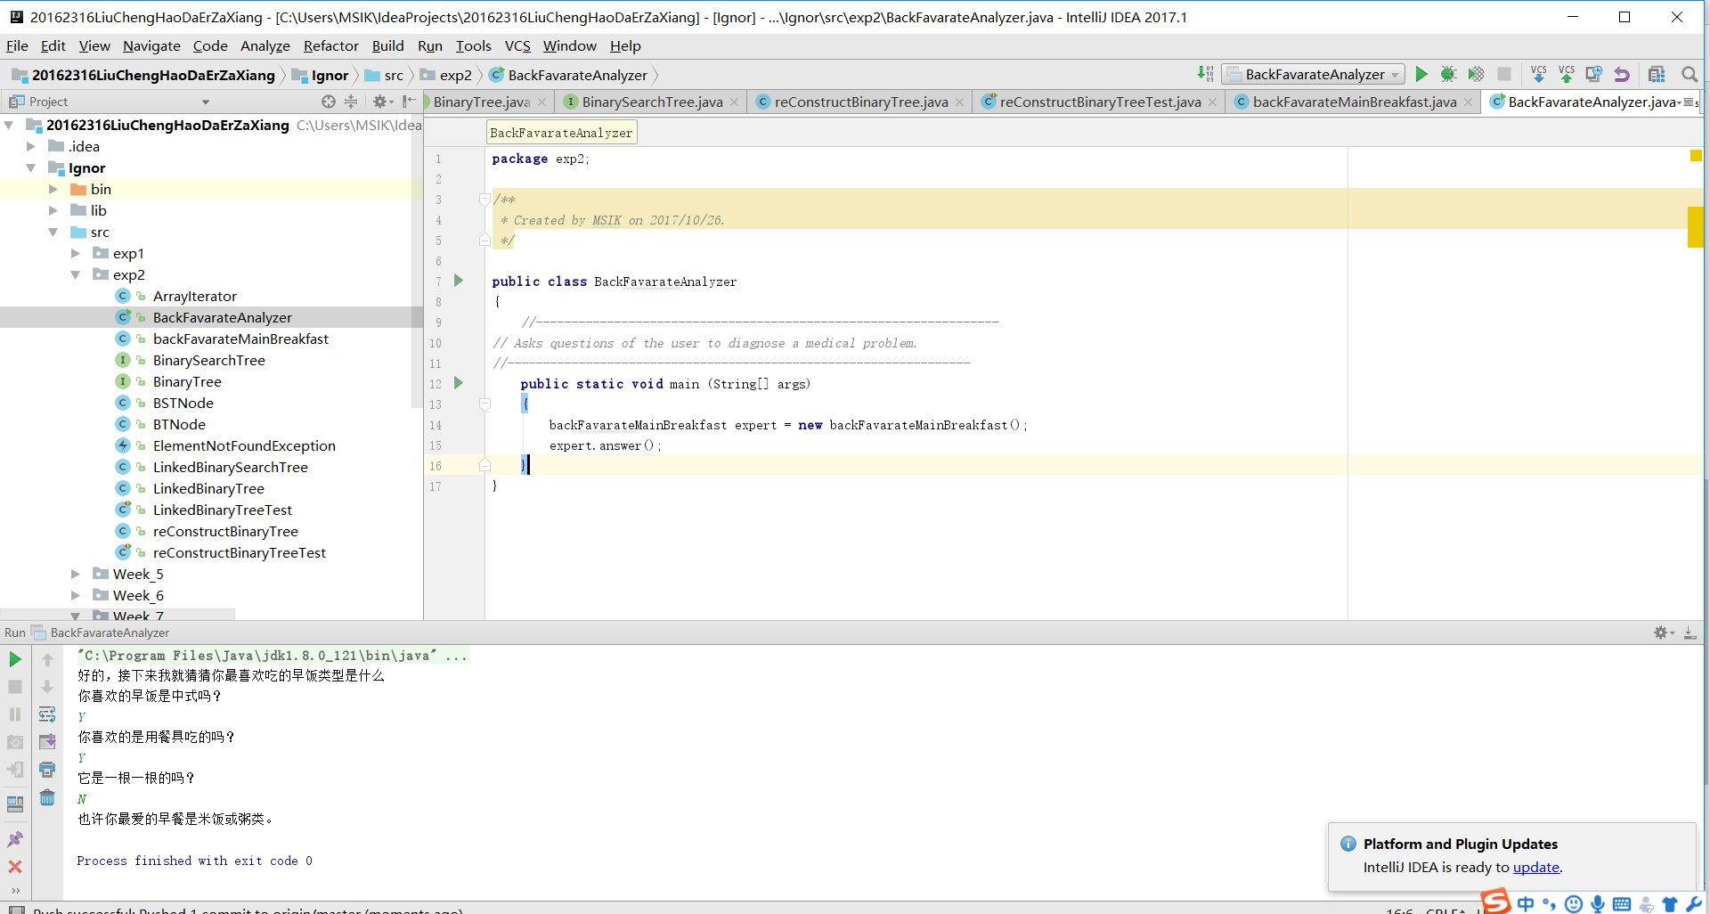Image resolution: width=1710 pixels, height=914 pixels.
Task: Rerun program in the Run panel
Action: [15, 659]
